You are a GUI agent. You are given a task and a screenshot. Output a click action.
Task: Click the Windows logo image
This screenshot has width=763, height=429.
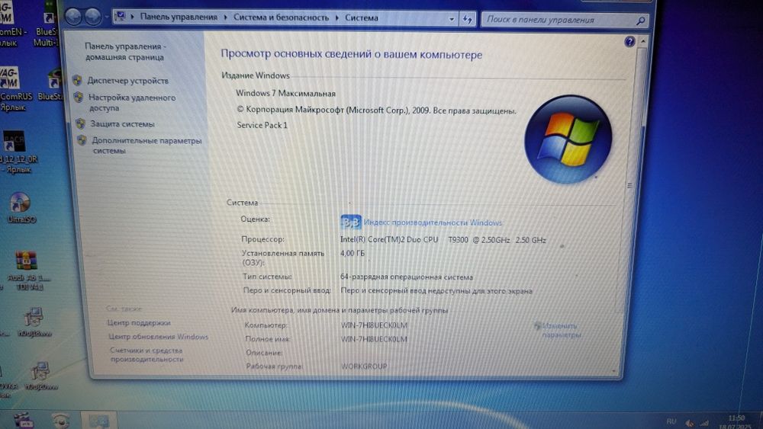568,139
